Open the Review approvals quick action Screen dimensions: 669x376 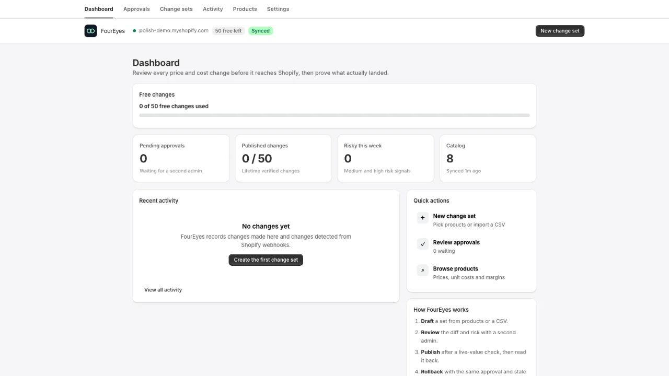pos(471,246)
